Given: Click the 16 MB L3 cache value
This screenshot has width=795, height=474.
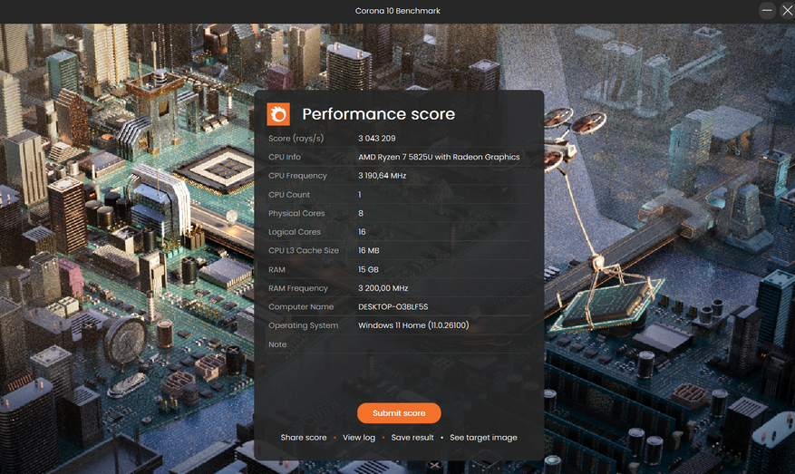Looking at the screenshot, I should (369, 251).
